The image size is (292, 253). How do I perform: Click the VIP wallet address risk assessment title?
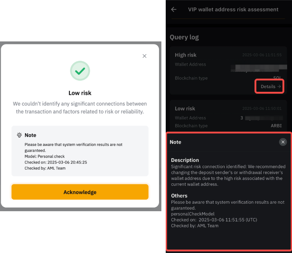tap(233, 9)
